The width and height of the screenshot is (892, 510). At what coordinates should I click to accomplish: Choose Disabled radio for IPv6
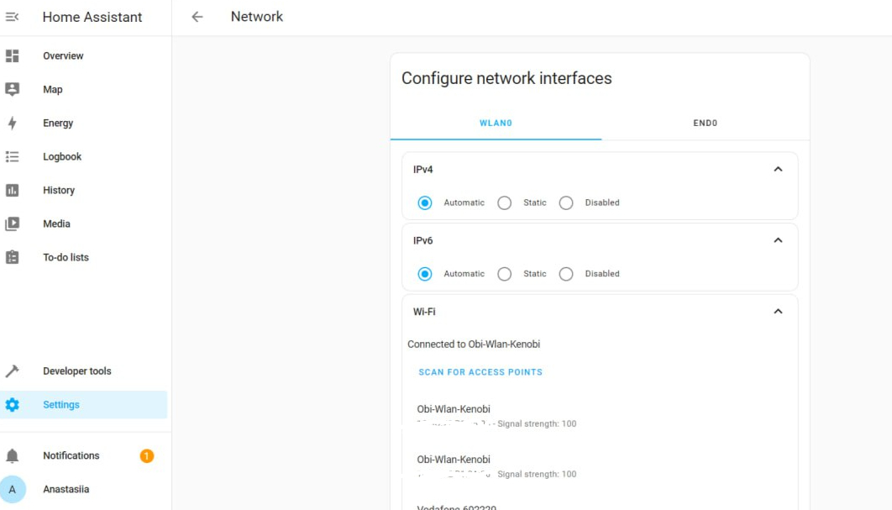566,274
